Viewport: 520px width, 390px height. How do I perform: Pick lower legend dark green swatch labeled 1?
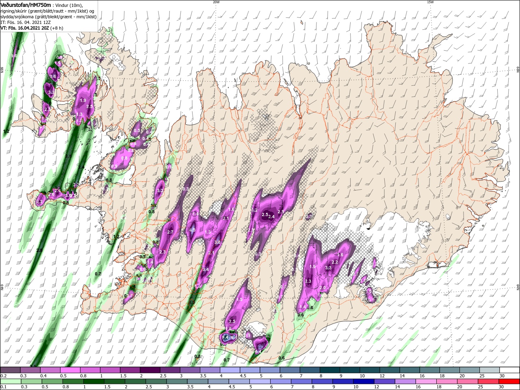[94, 381]
